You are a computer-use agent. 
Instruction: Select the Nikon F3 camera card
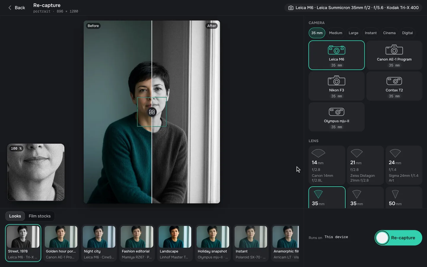337,86
